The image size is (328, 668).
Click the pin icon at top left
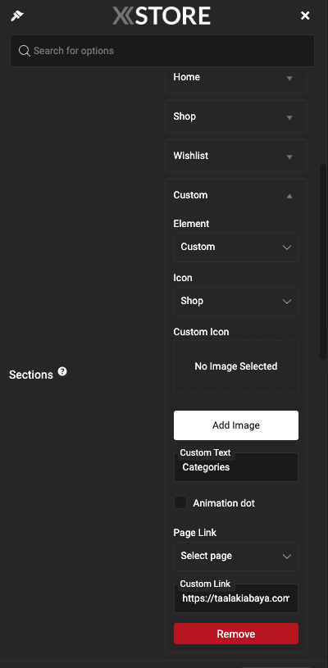17,16
